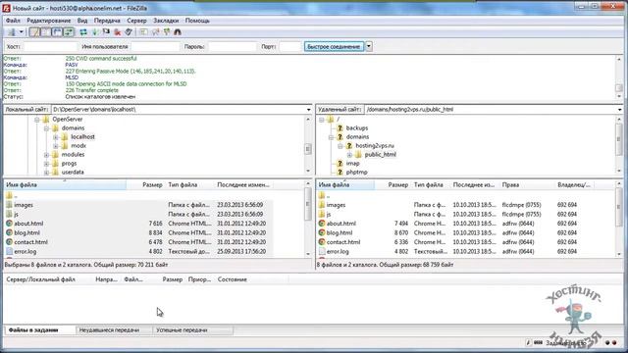Open the Сервер menu

136,21
